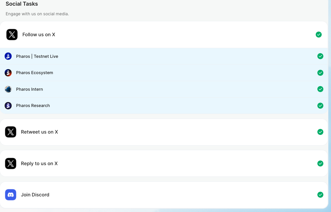Click the Pharos Testnet Live avatar
The width and height of the screenshot is (331, 212).
[8, 56]
